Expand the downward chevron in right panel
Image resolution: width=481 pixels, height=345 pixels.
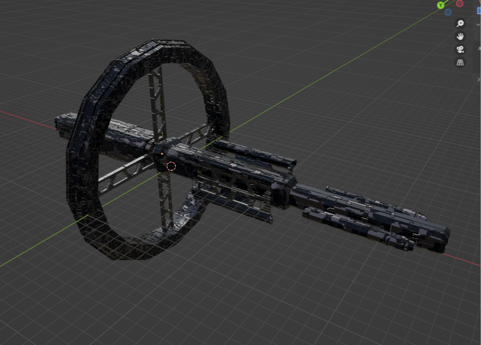pyautogui.click(x=478, y=25)
